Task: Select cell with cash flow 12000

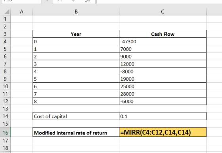Action: coord(163,64)
